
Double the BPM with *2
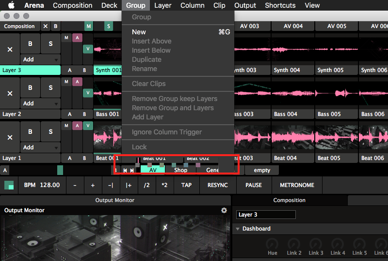point(164,185)
